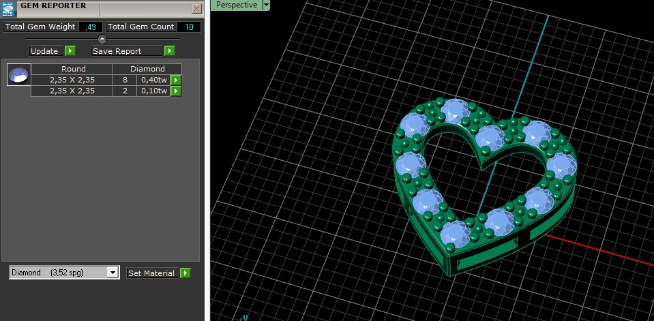Screen dimensions: 654x321
Task: Click the 0,10tw weight cell
Action: pos(154,91)
